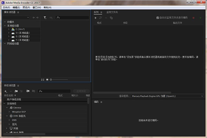207x138 pixels.
Task: Expand the F: (本地磁盘) drive node
Action: click(x=9, y=40)
